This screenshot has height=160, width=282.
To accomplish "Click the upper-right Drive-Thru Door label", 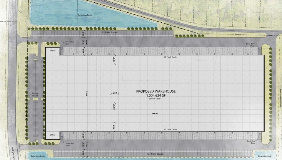I will [250, 45].
